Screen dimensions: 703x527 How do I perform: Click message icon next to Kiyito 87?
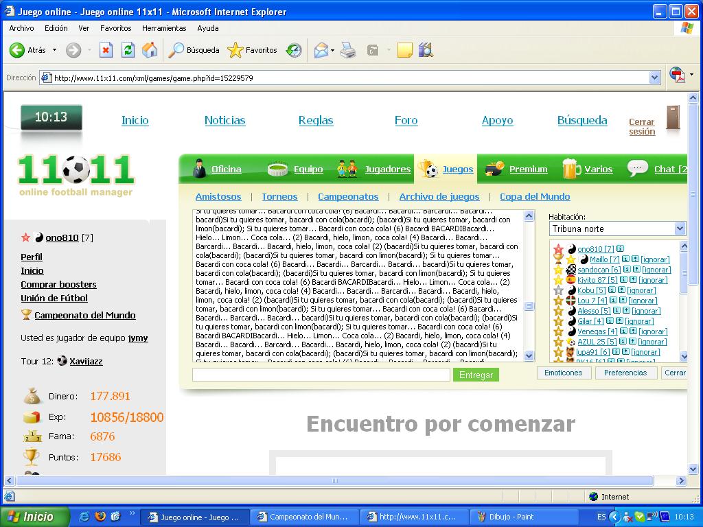click(633, 280)
